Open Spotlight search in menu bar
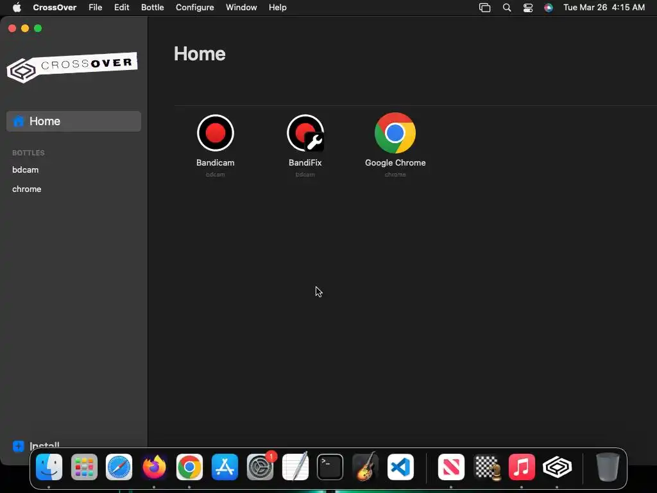657x493 pixels. pos(507,8)
